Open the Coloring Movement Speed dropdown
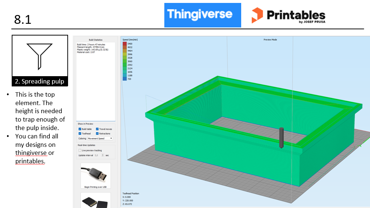Image resolution: width=370 pixels, height=208 pixels. [x=100, y=138]
